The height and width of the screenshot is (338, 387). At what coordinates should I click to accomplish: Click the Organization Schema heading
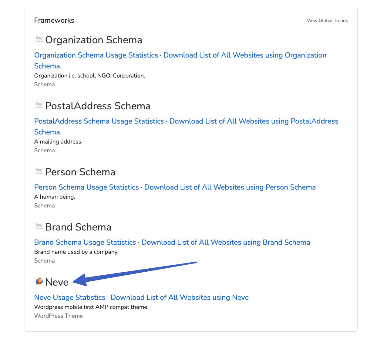pos(93,40)
